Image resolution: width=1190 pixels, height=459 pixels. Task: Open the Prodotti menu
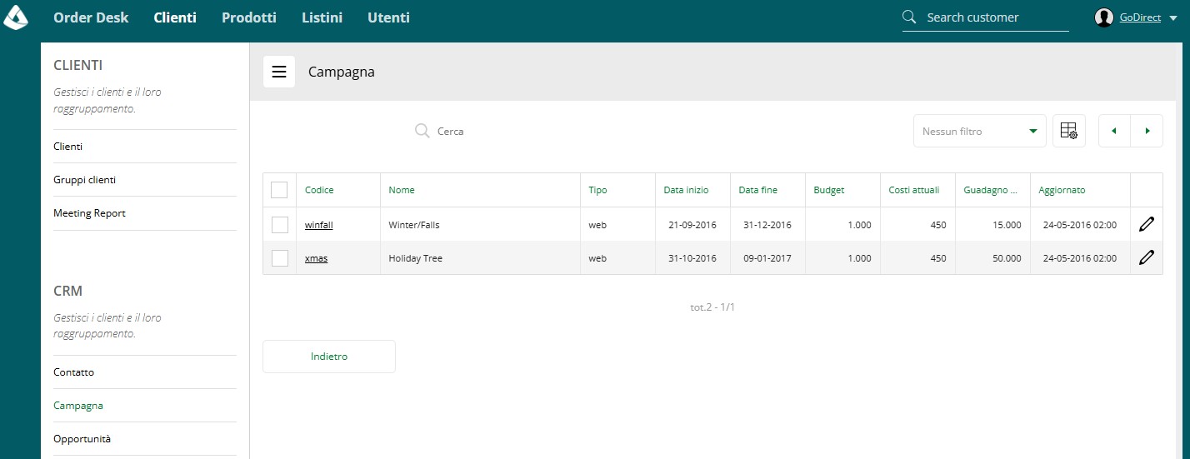click(x=249, y=17)
